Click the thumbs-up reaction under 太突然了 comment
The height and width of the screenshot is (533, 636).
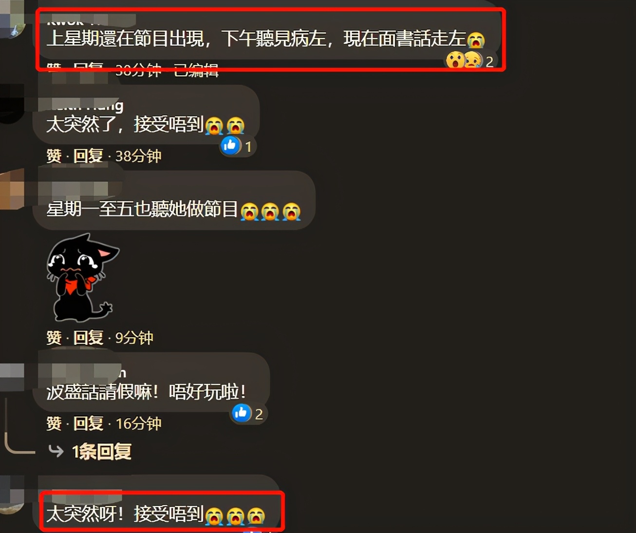pos(231,145)
